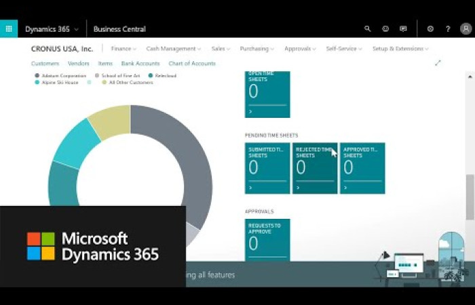Click the help question mark icon
Image resolution: width=475 pixels, height=305 pixels.
click(x=448, y=29)
